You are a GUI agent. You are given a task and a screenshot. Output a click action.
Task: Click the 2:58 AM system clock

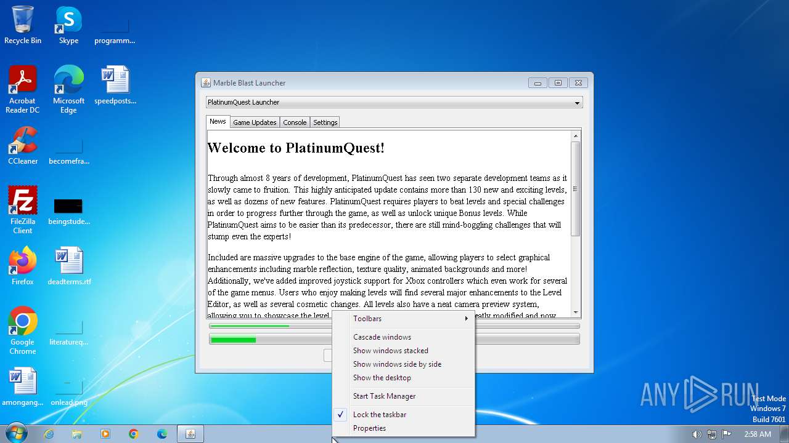[x=758, y=434]
